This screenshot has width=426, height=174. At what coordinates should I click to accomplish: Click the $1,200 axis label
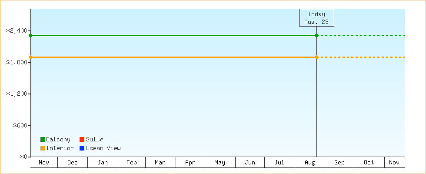tap(17, 94)
